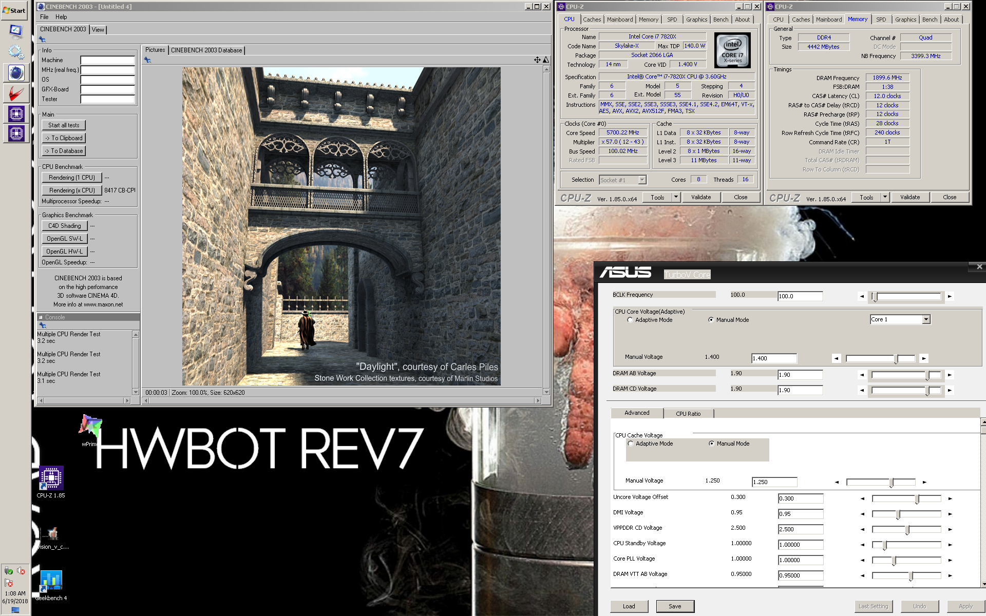Click Save button in TurboV Core
Screen dimensions: 986x616
pyautogui.click(x=675, y=606)
